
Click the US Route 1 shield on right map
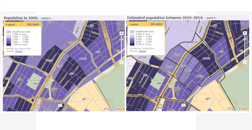coord(183,105)
